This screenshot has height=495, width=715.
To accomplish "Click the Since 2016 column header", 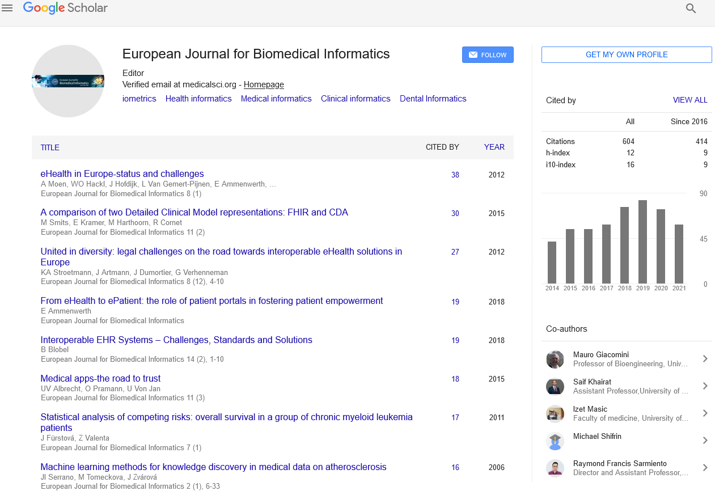I will coord(689,122).
